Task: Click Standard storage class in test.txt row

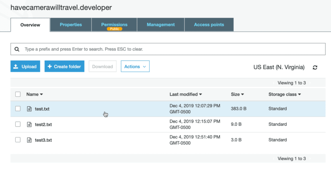Action: tap(278, 109)
